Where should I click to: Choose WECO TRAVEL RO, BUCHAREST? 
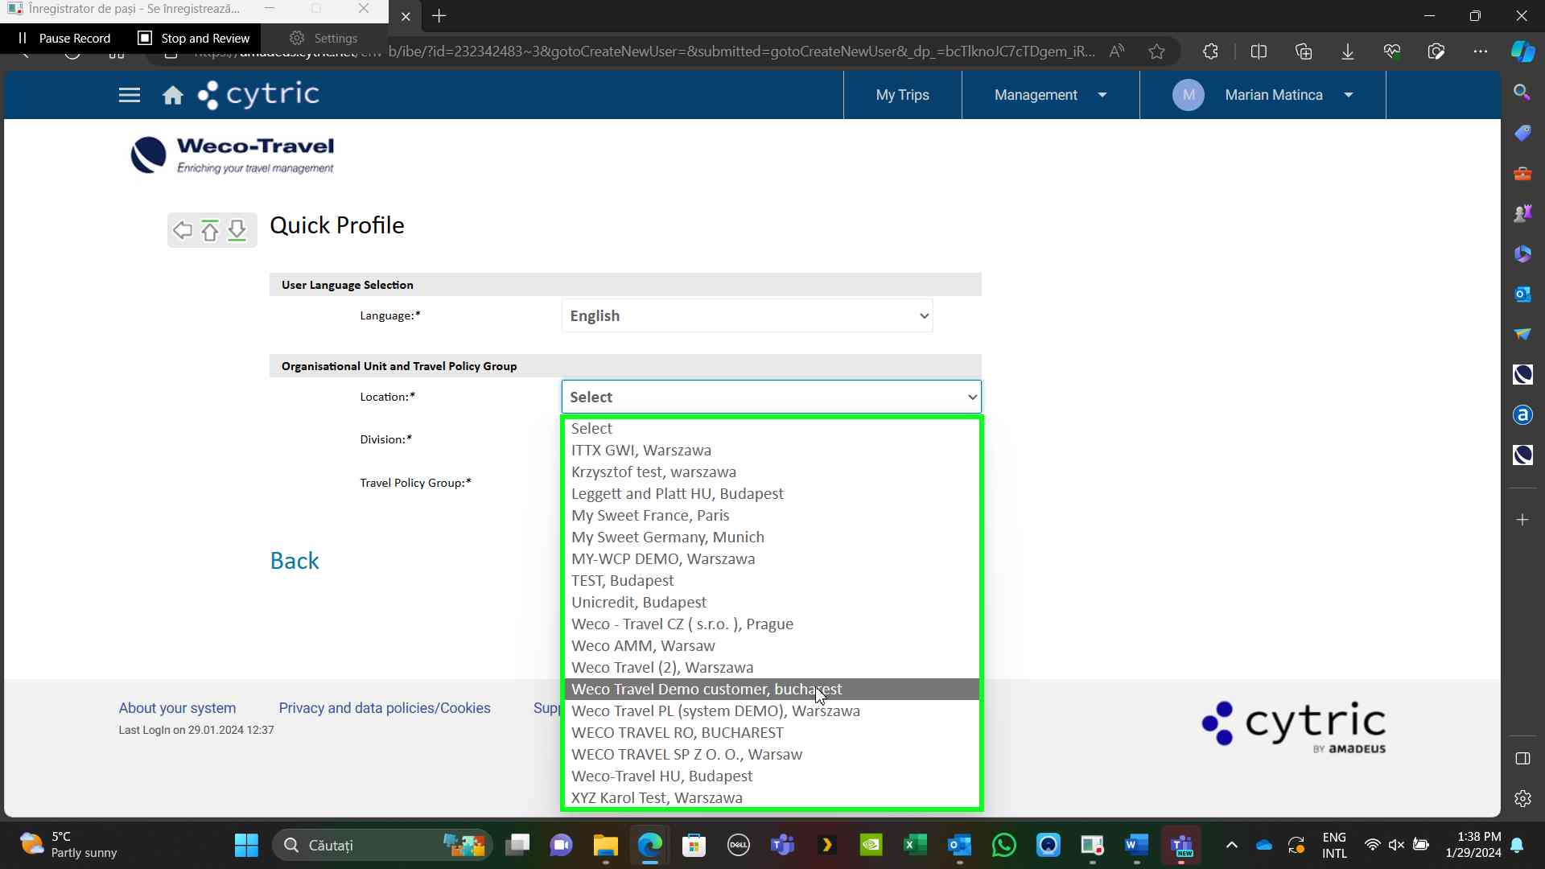pos(772,733)
